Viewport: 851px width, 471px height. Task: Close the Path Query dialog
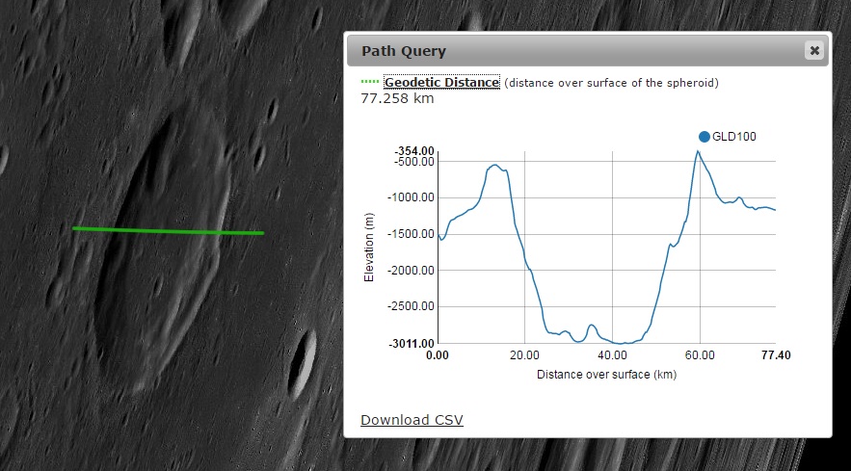(814, 50)
